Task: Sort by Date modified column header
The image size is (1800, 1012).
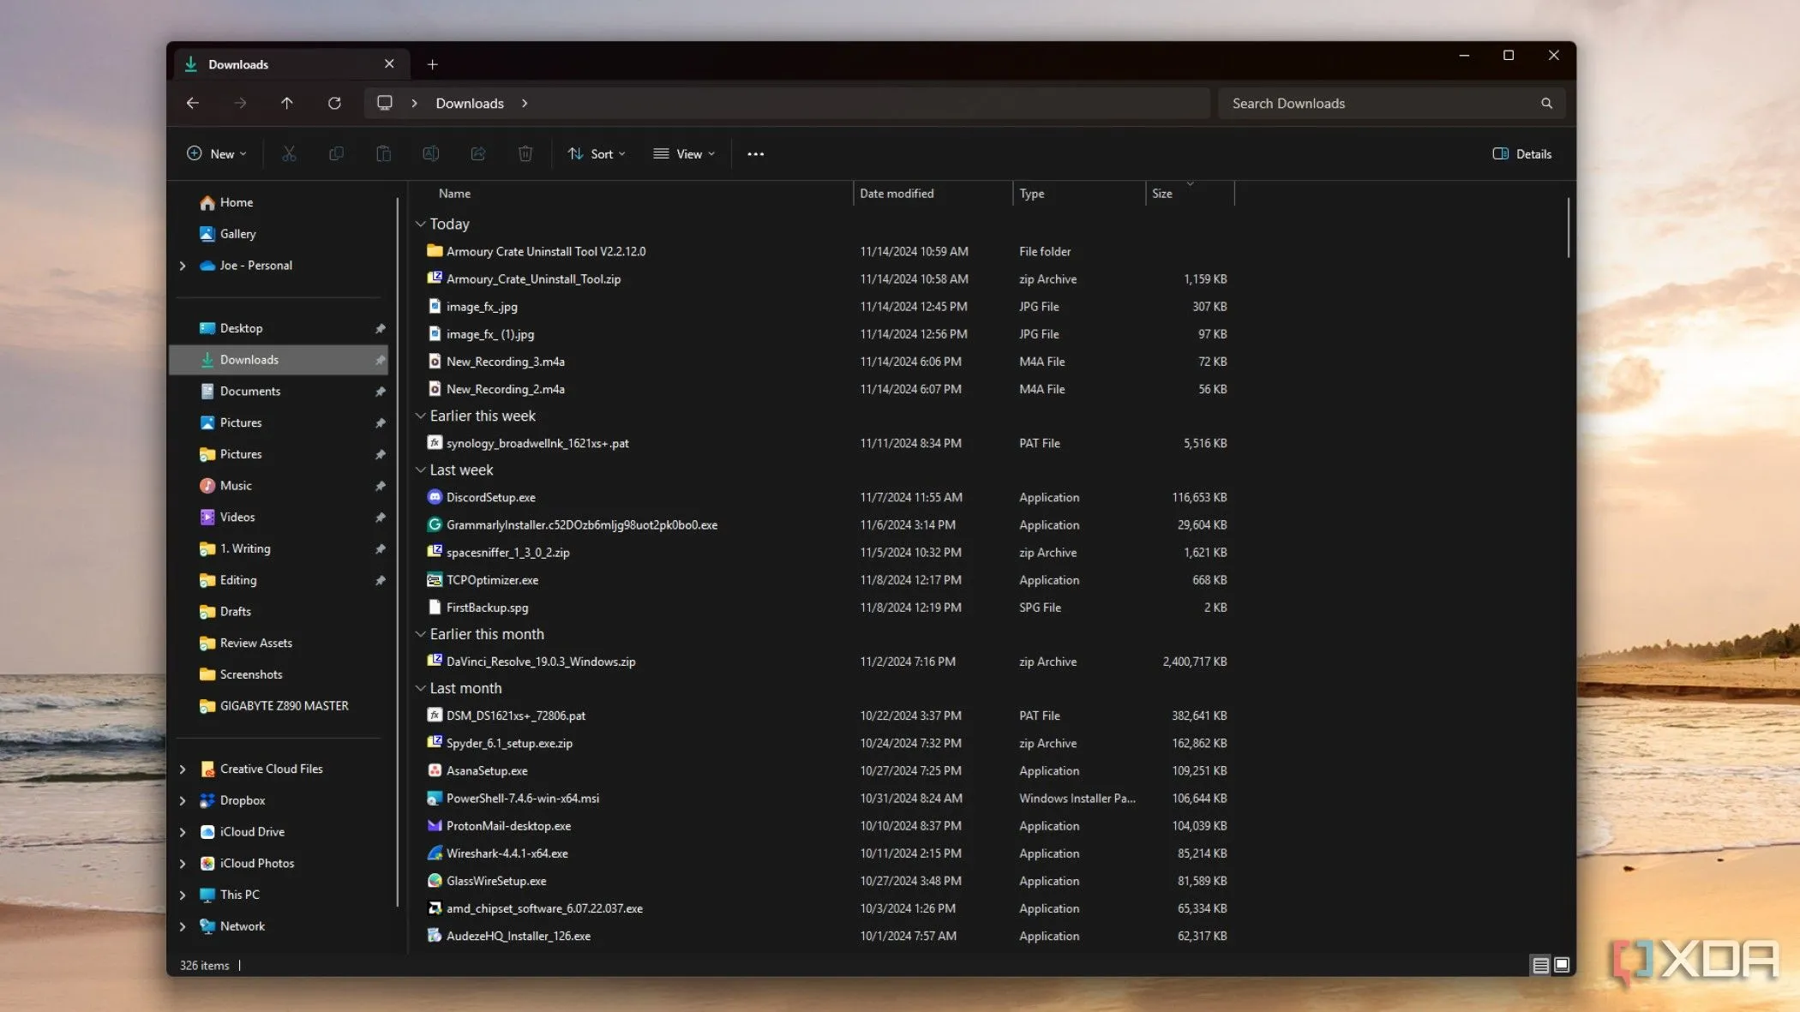Action: coord(897,194)
